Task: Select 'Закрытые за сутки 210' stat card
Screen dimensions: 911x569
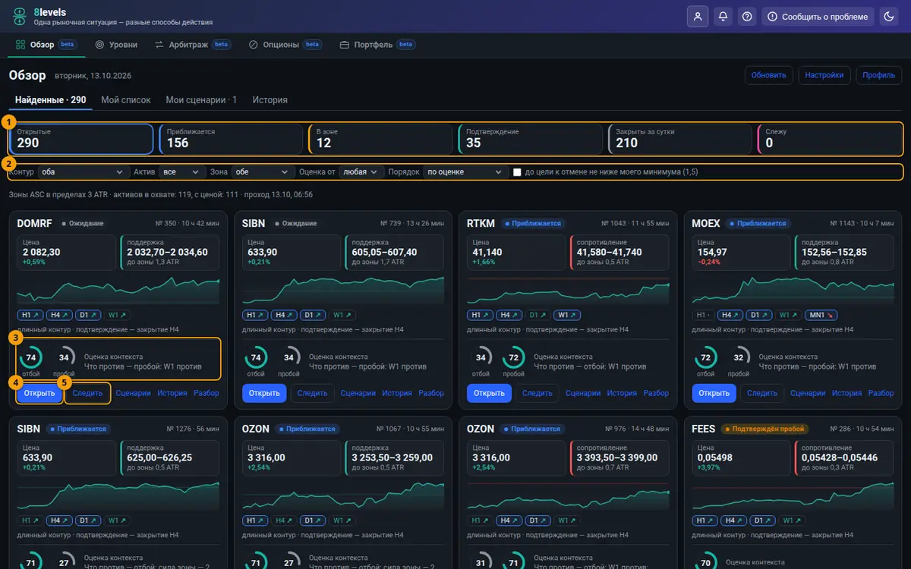Action: [x=681, y=138]
